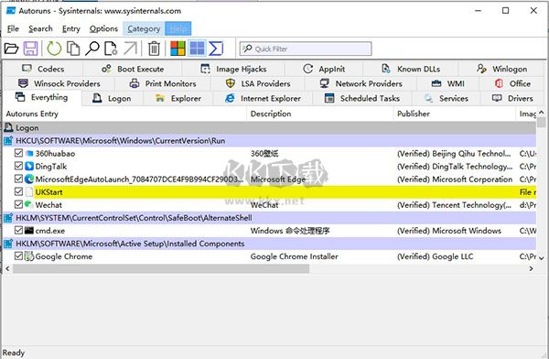Click inside the Quick Filter box
The image size is (549, 359).
click(x=306, y=49)
